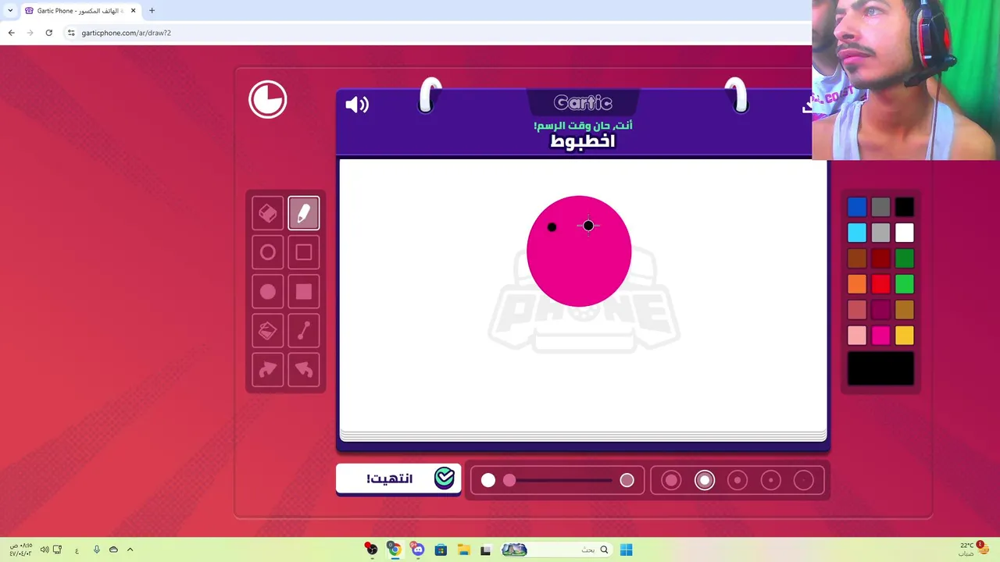This screenshot has height=562, width=1000.
Task: Click the microphone tray icon
Action: pyautogui.click(x=97, y=550)
